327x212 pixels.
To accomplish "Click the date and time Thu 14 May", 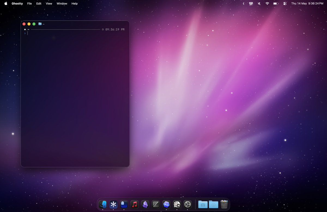I will coord(307,4).
